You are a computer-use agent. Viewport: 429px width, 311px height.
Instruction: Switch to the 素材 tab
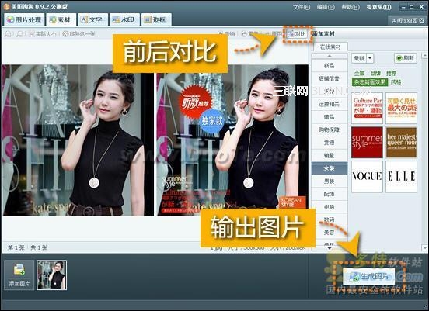click(x=61, y=19)
